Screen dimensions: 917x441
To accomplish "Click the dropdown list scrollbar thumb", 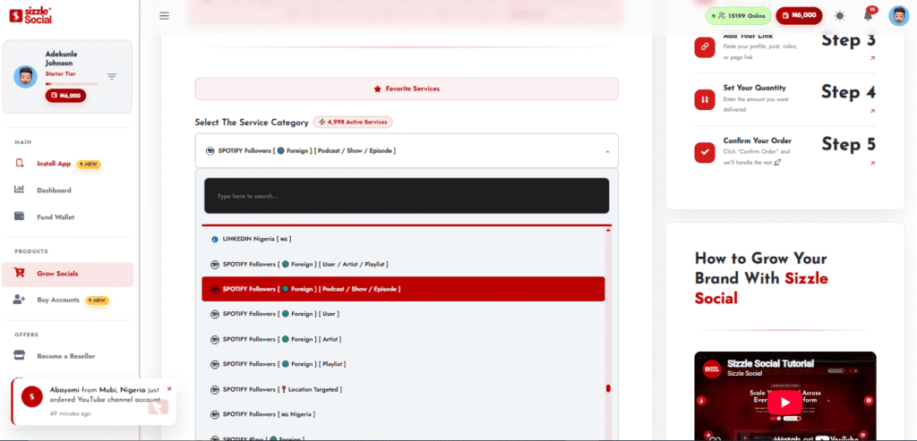I will (608, 388).
